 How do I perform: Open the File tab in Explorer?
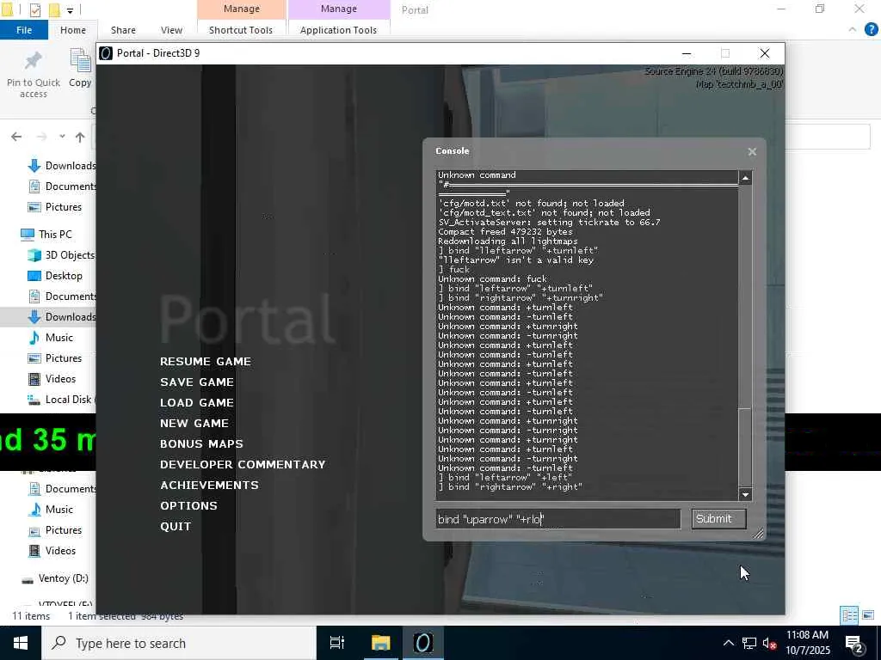coord(24,30)
